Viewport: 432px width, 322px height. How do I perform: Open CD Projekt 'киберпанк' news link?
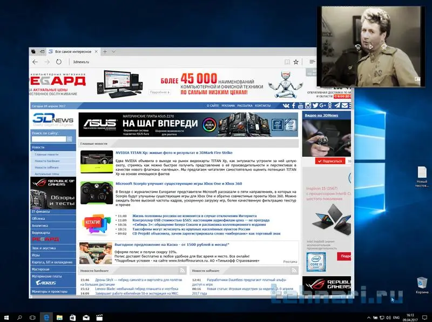point(206,234)
